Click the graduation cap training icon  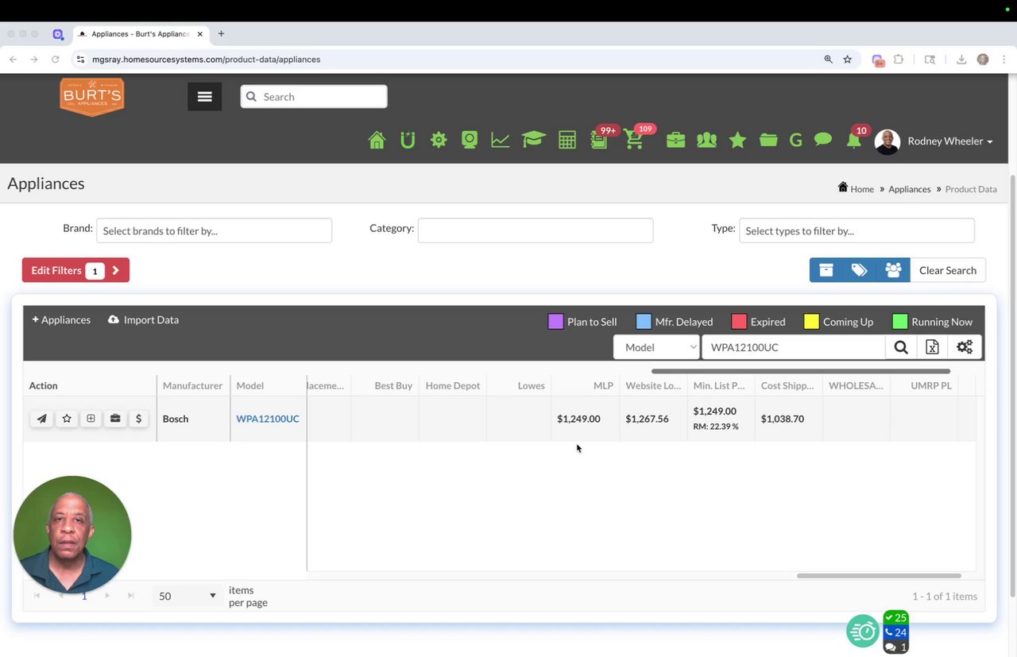coord(533,141)
